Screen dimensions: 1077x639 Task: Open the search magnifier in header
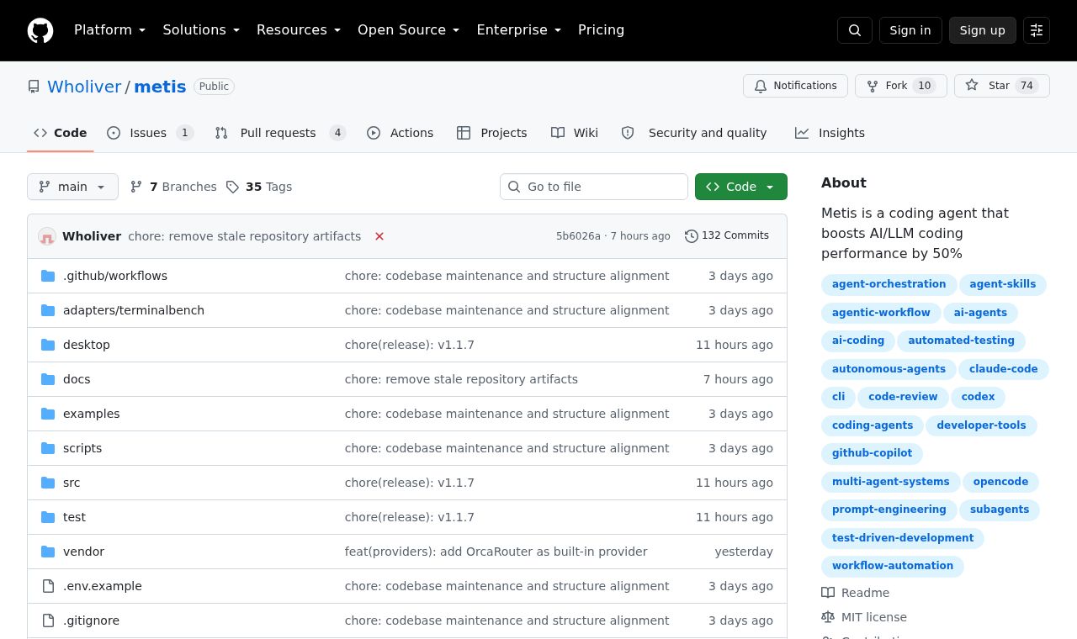(x=855, y=30)
